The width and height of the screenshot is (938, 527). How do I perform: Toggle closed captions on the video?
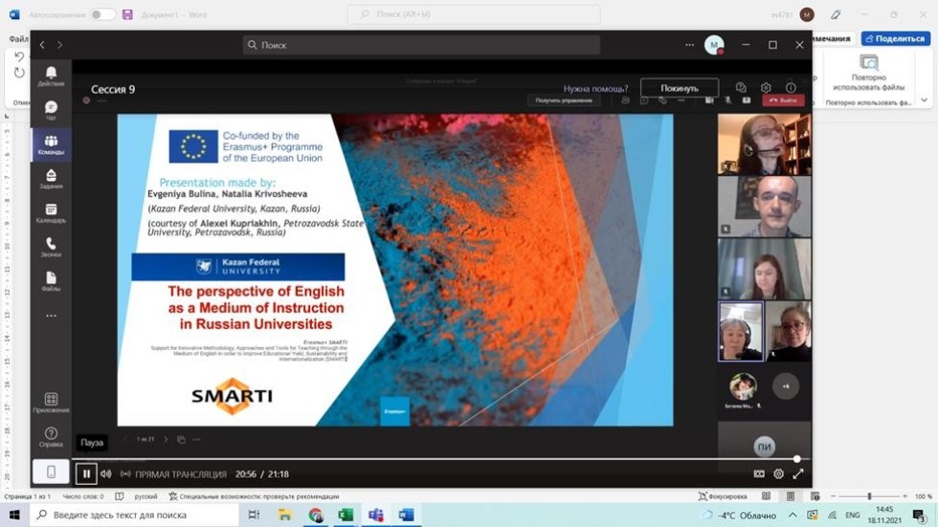coord(759,473)
